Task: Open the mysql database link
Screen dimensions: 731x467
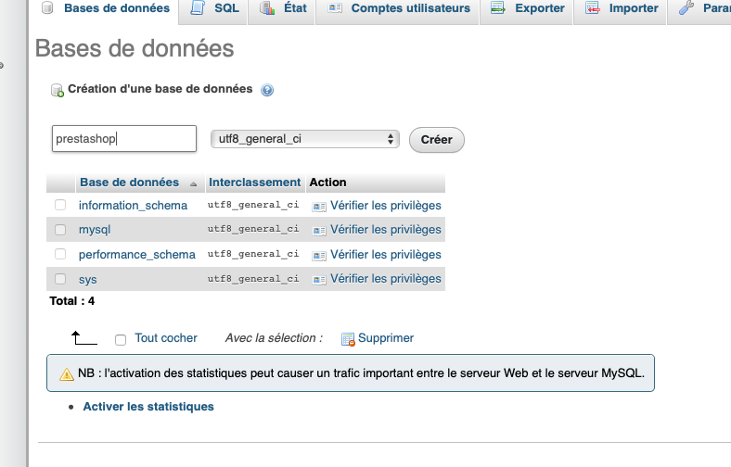Action: [95, 230]
